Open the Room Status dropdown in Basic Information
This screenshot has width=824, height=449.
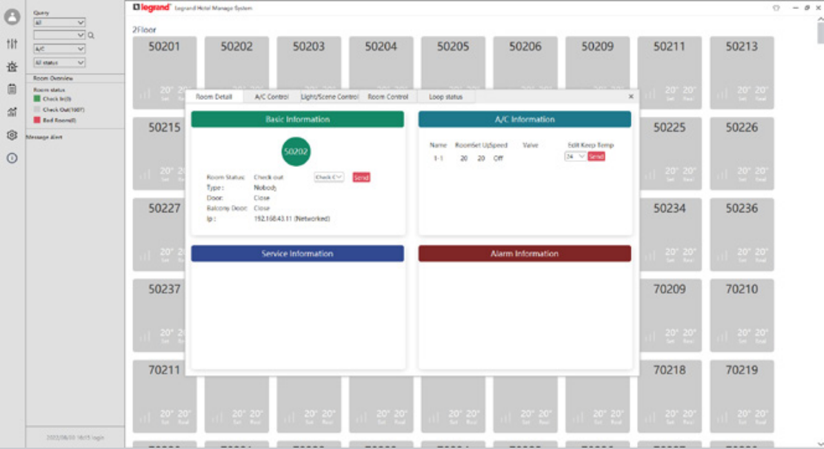(x=329, y=177)
